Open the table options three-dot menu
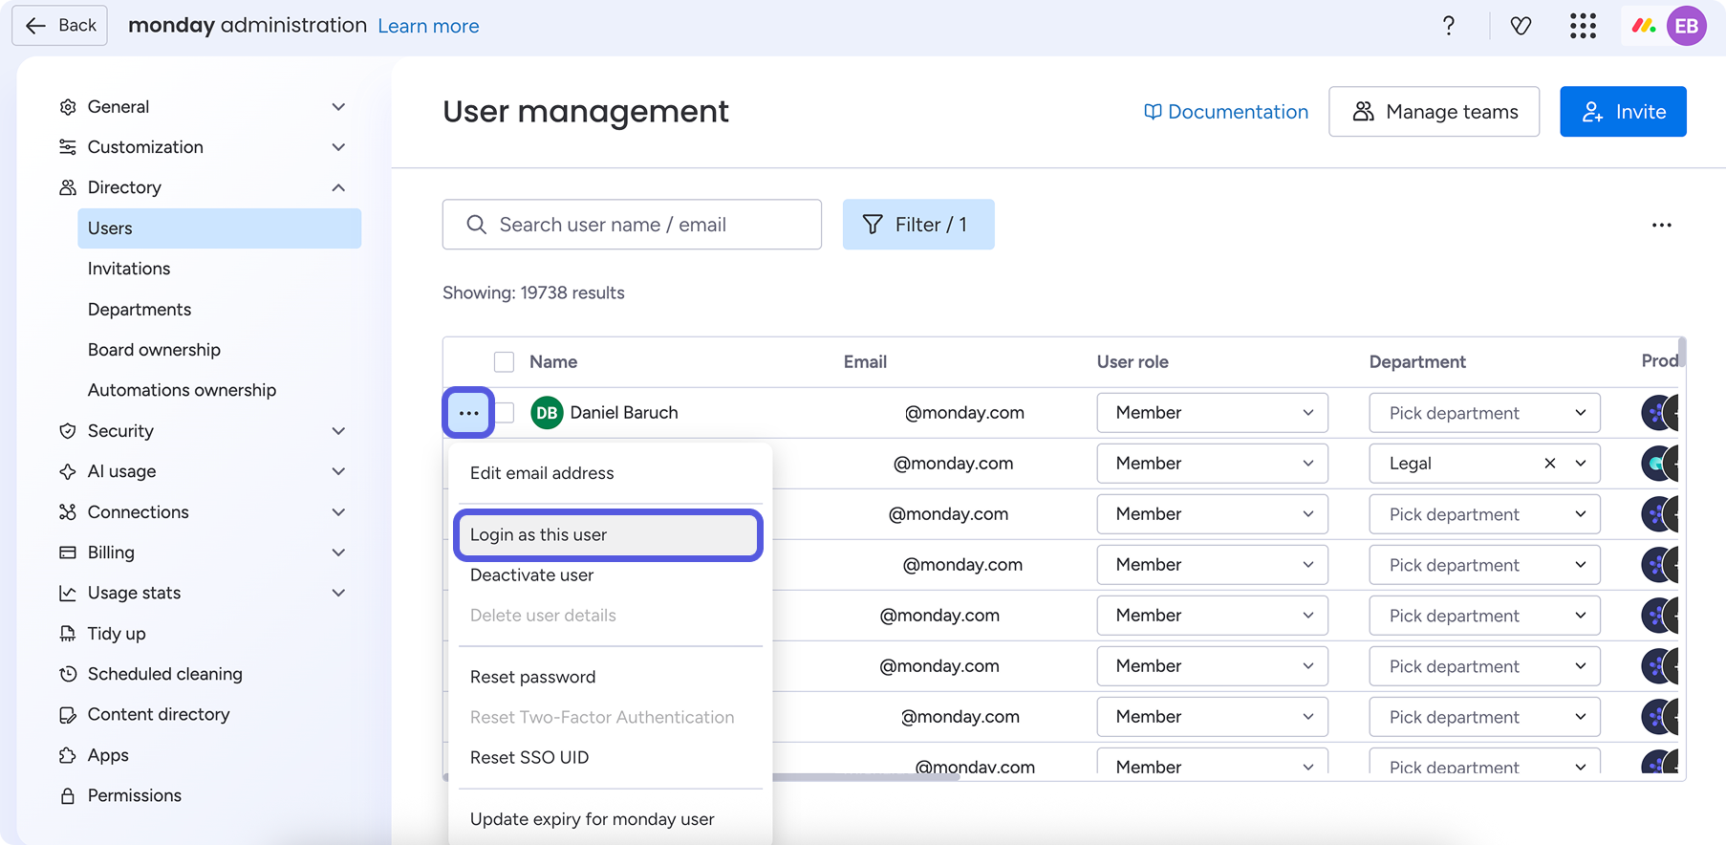The image size is (1726, 845). (x=1662, y=225)
